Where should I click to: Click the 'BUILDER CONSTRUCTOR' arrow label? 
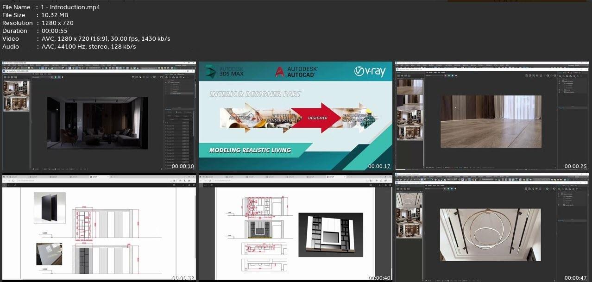point(280,118)
